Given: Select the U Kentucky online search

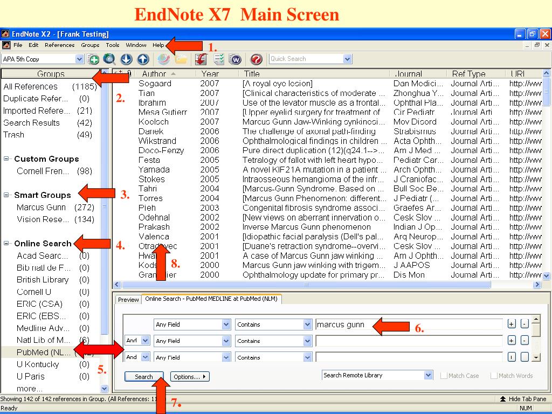Looking at the screenshot, I should pos(53,364).
